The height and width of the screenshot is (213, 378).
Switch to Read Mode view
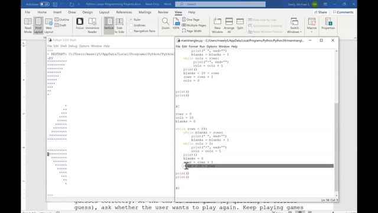point(28,25)
